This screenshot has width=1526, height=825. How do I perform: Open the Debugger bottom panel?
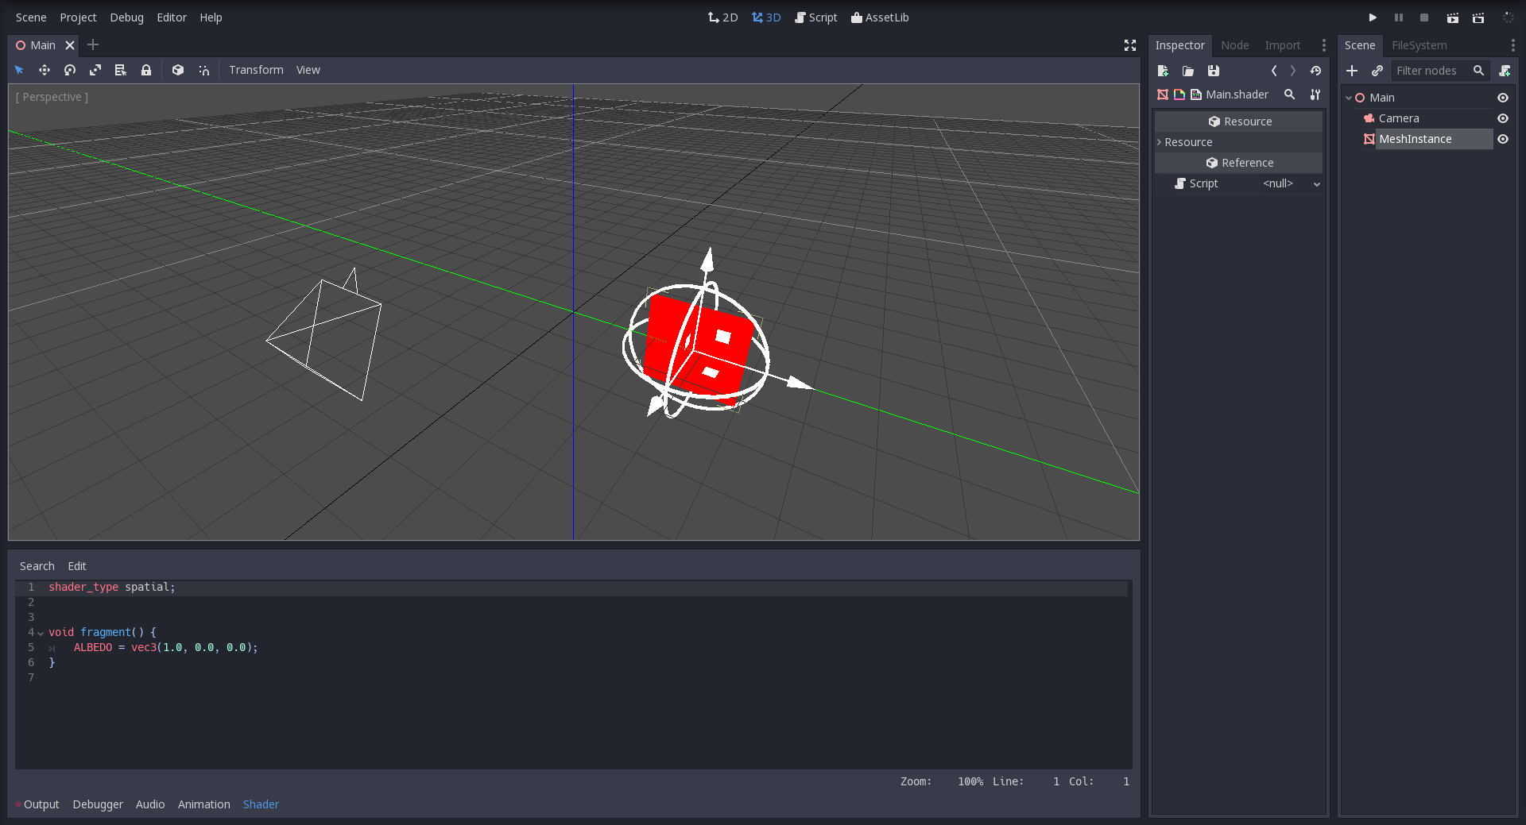pos(98,804)
